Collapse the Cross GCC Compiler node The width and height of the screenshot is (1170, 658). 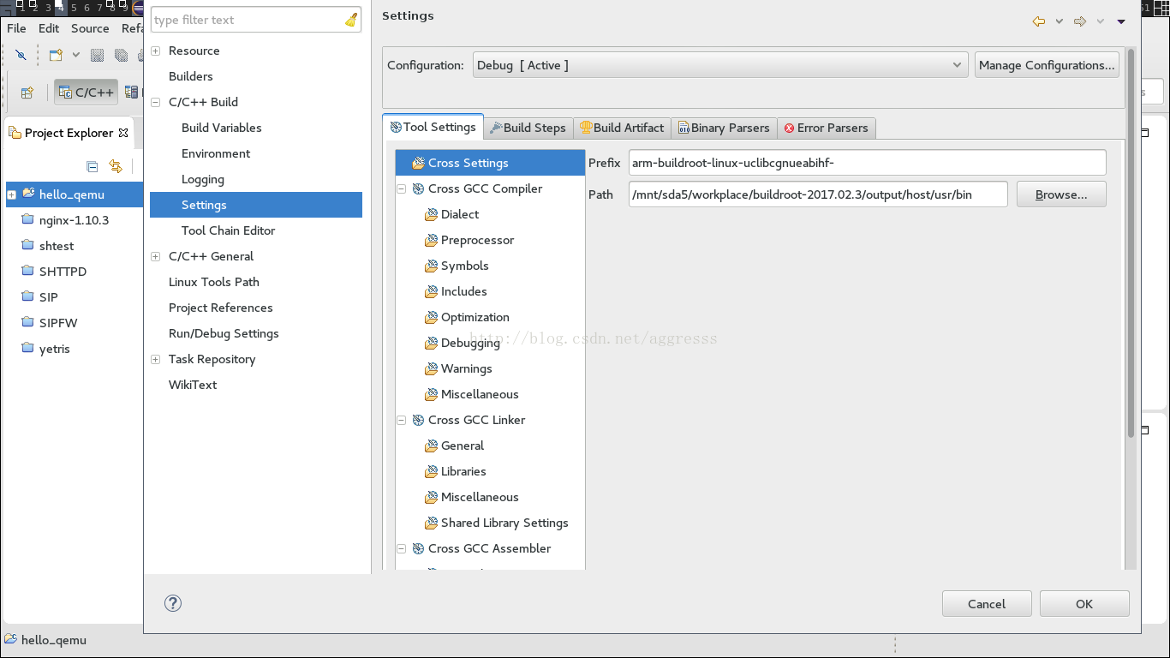coord(401,188)
